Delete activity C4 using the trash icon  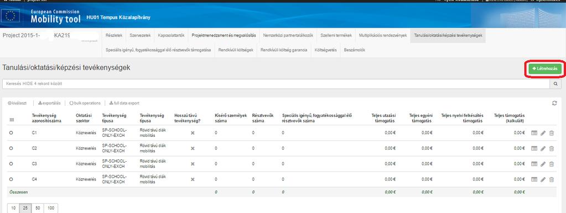tap(551, 179)
